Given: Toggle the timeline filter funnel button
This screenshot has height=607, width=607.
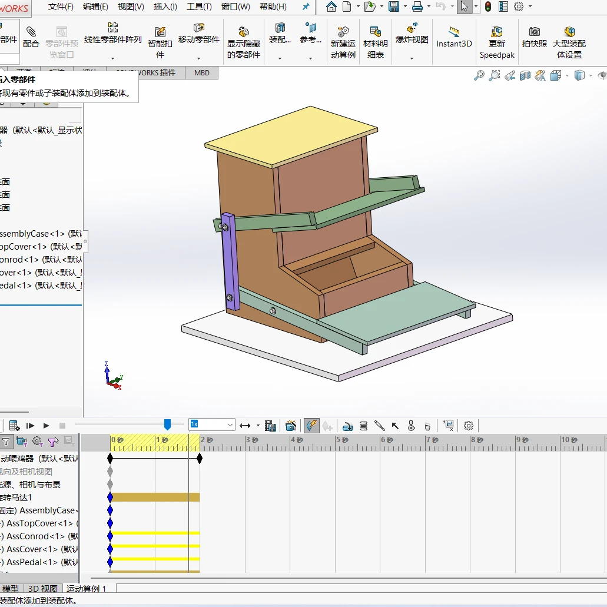Looking at the screenshot, I should pos(6,442).
